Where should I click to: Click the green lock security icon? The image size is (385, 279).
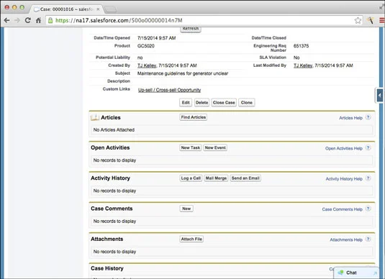pyautogui.click(x=50, y=20)
